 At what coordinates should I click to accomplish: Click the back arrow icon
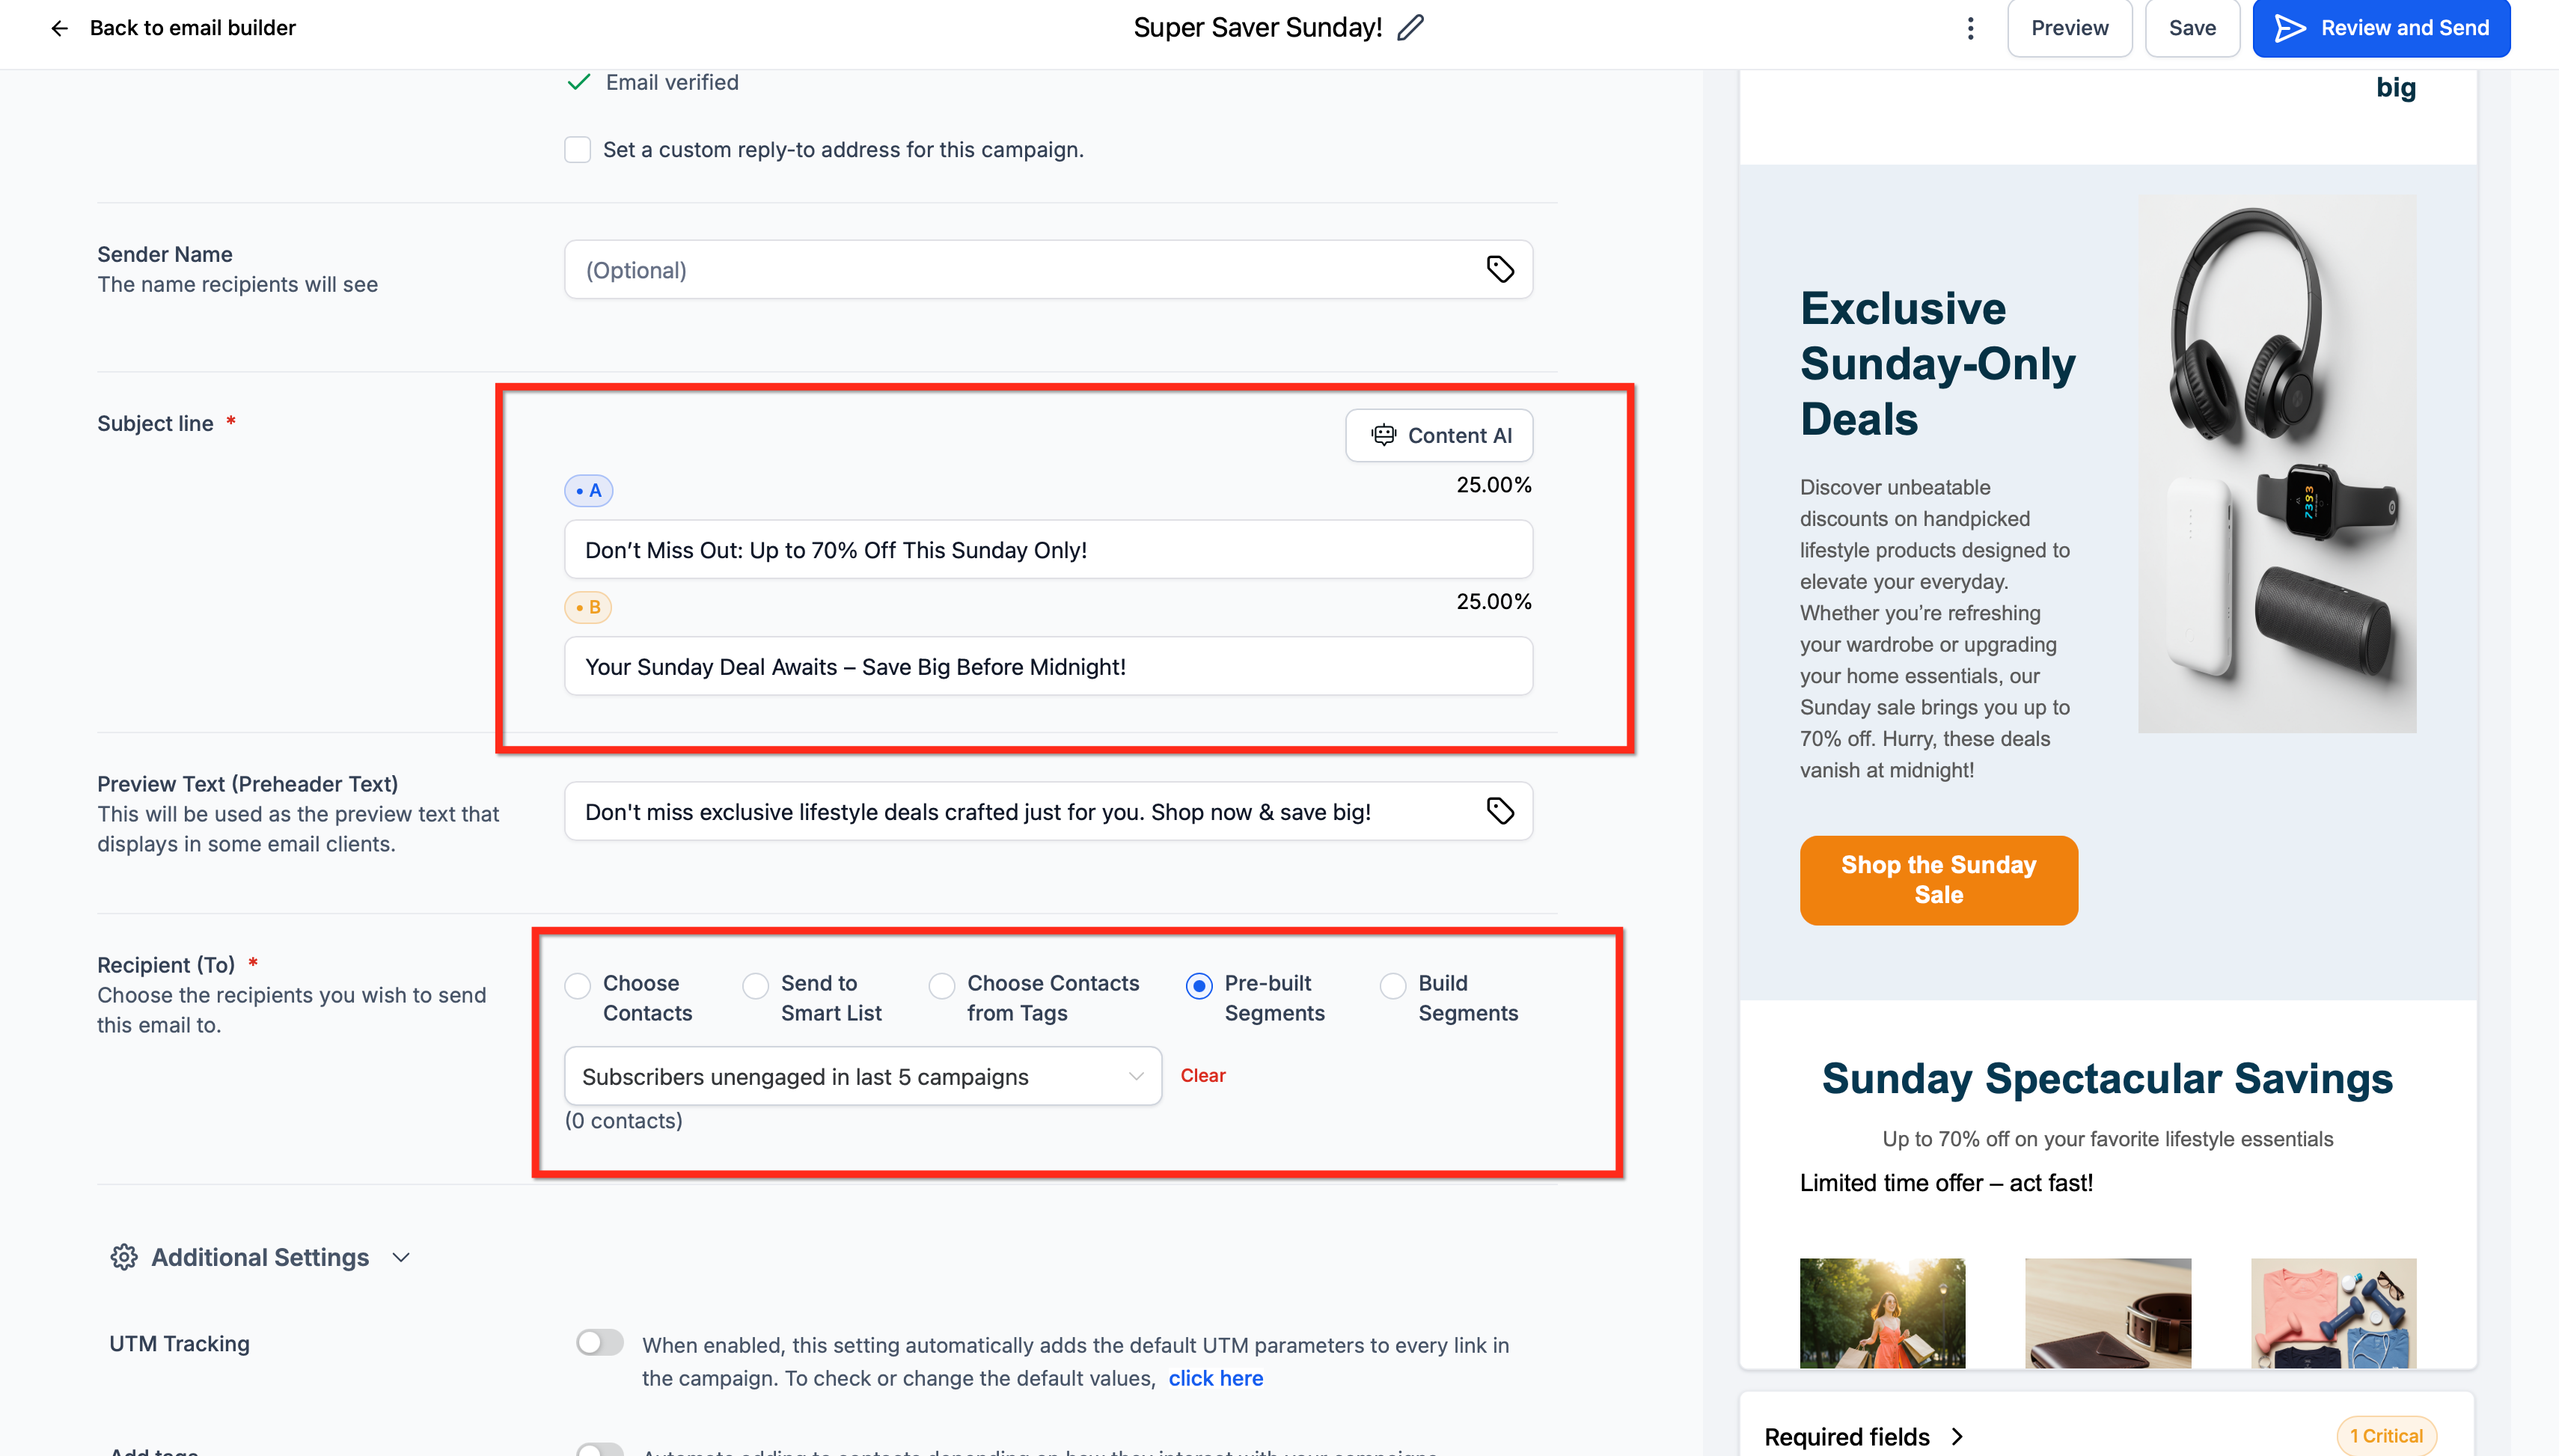coord(59,28)
